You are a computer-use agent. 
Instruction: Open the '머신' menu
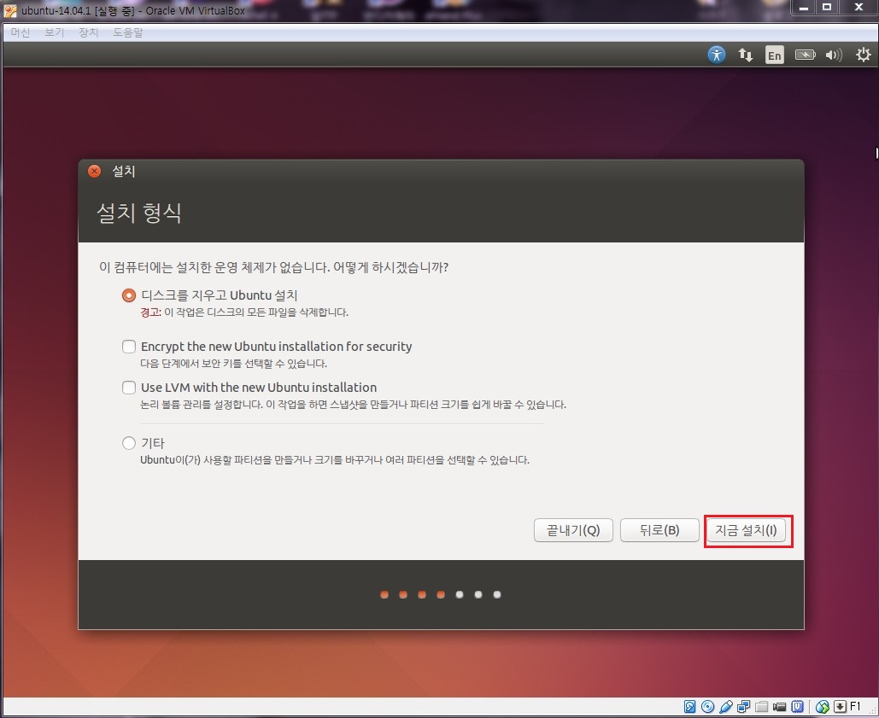20,32
